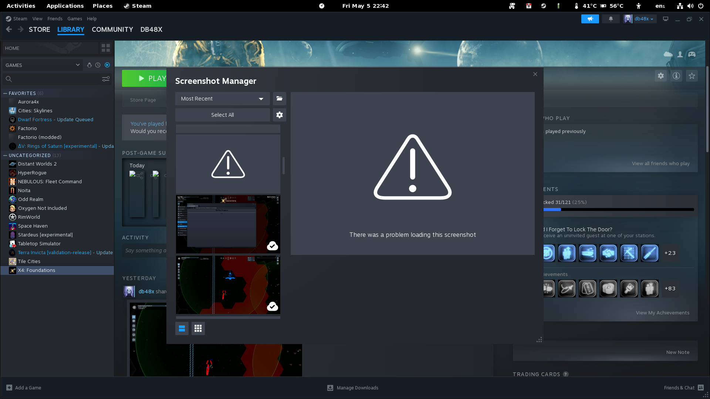Toggle favorite star for X4: Foundations
The height and width of the screenshot is (399, 710).
[692, 76]
